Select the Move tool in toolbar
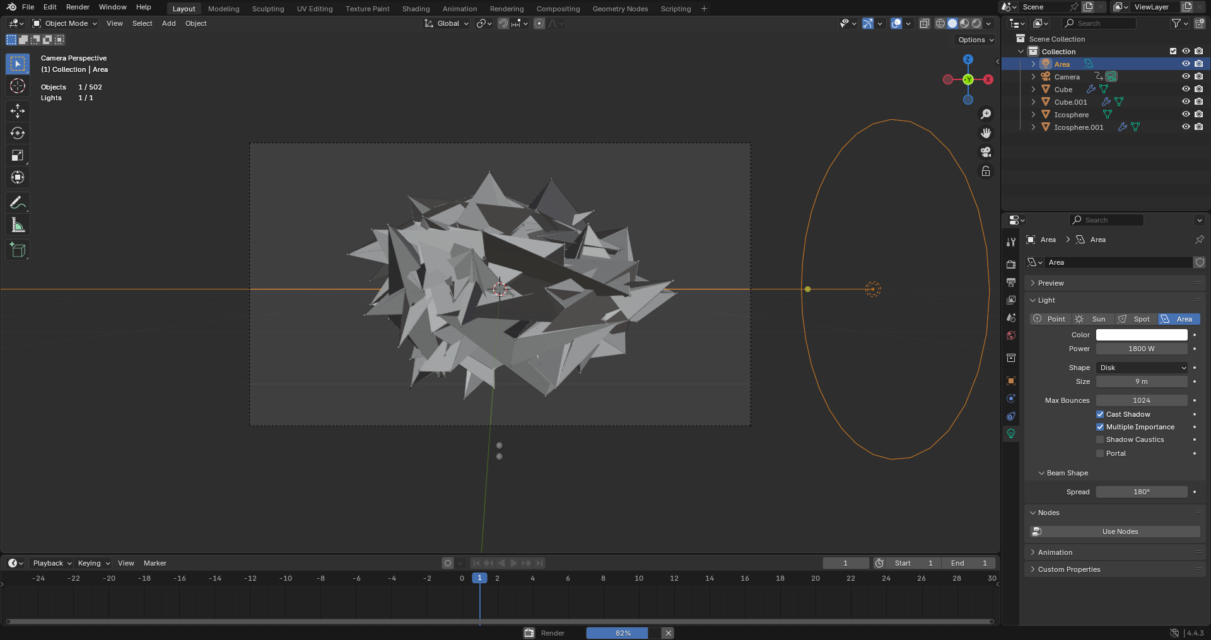1211x640 pixels. click(x=18, y=111)
